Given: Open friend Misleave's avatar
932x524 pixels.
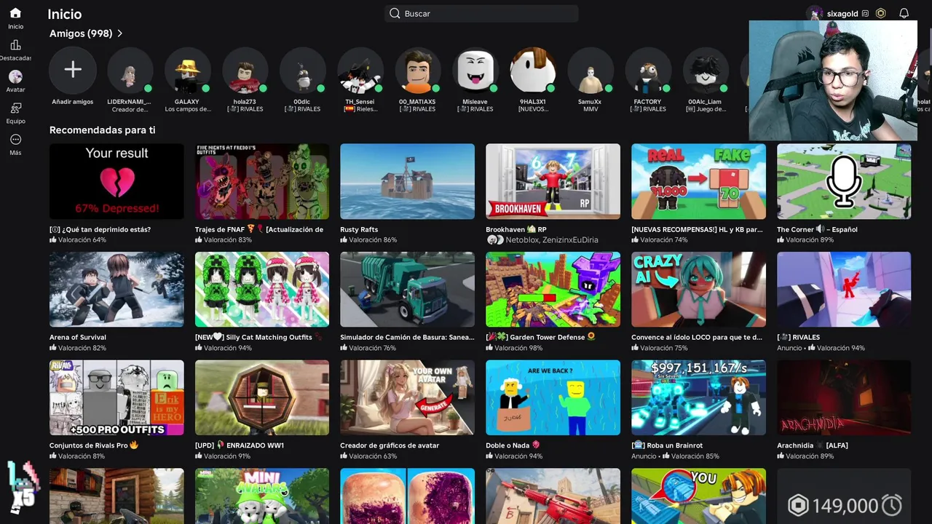Looking at the screenshot, I should 475,71.
